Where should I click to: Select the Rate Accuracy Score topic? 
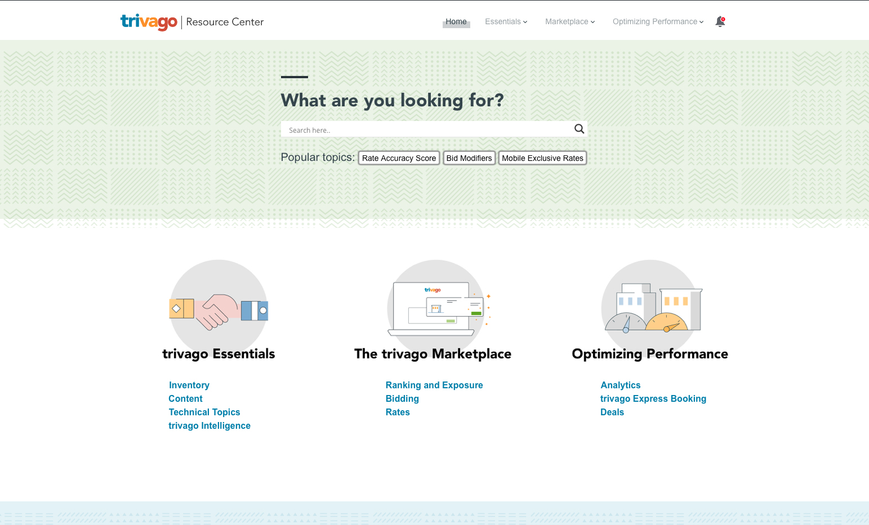(x=399, y=158)
